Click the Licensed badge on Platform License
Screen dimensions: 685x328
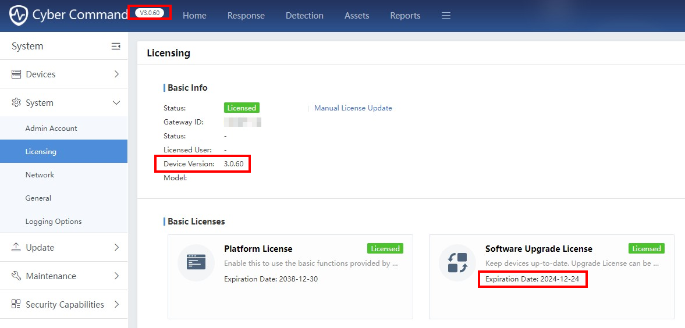[385, 248]
